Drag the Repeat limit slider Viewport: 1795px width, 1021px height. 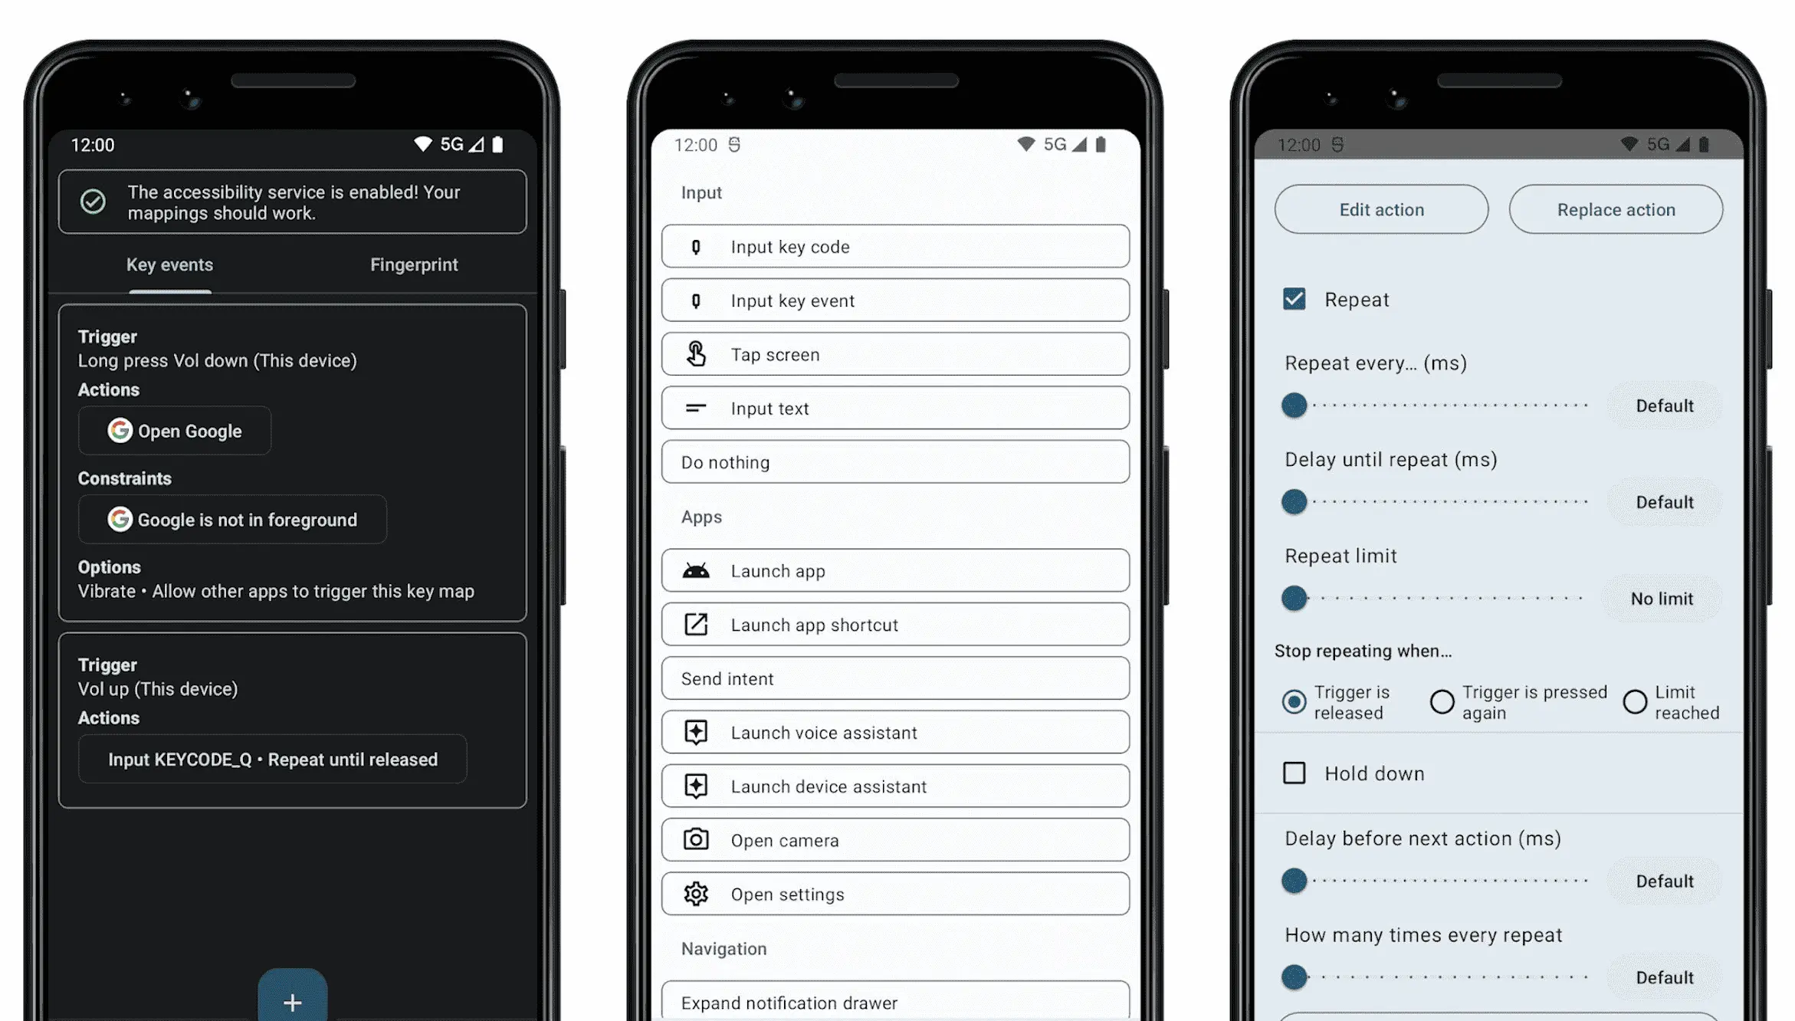[x=1295, y=598]
